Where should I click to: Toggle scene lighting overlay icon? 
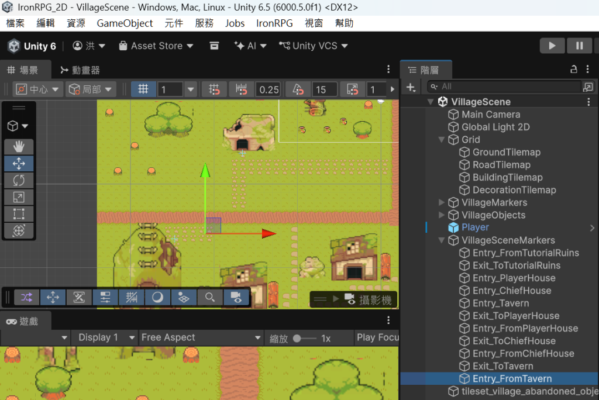click(x=157, y=298)
